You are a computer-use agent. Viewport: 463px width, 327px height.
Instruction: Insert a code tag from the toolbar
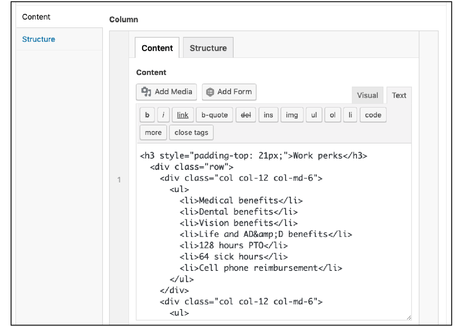[x=373, y=115]
